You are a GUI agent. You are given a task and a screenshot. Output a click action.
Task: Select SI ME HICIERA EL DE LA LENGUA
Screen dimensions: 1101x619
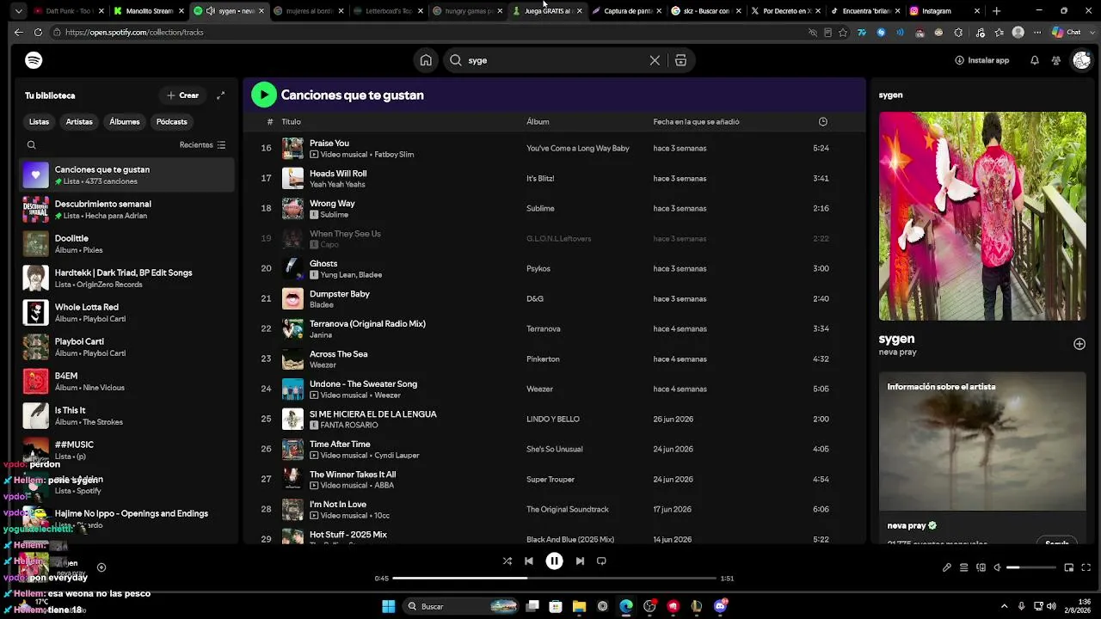(x=373, y=414)
